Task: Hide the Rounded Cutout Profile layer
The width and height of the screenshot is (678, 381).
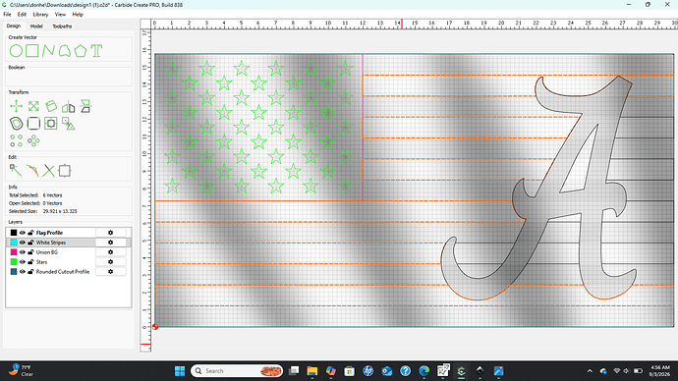Action: tap(23, 272)
